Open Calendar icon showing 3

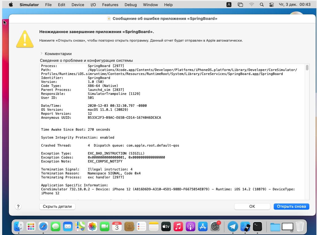(x=117, y=226)
